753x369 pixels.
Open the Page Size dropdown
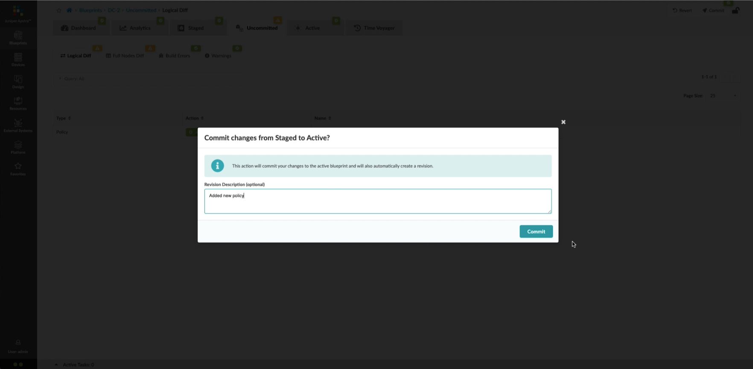(x=723, y=95)
